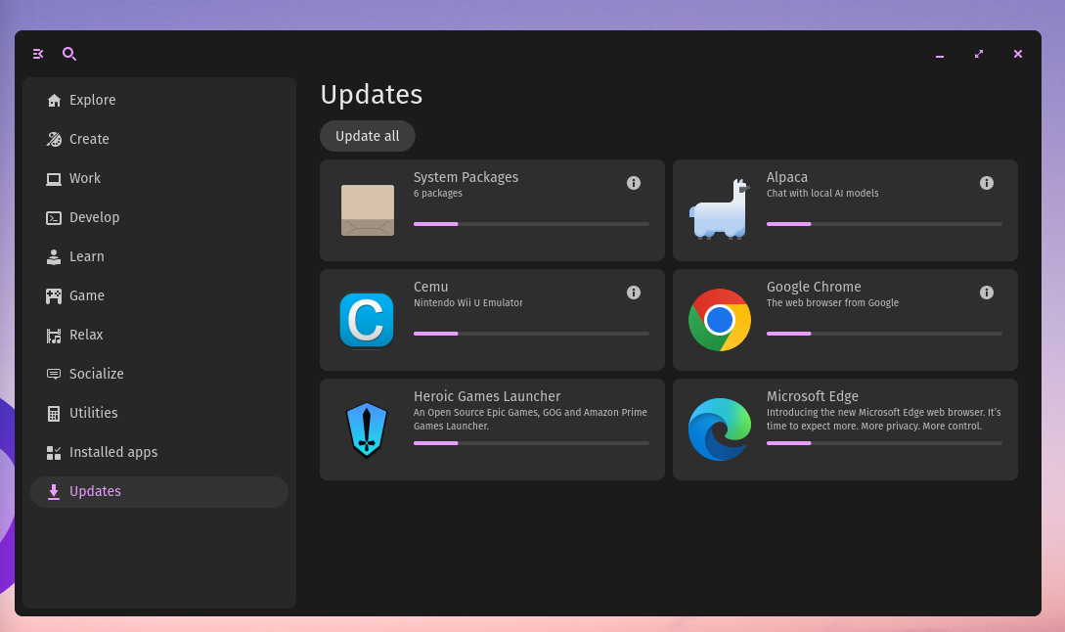Click 'Nintendo Wii U Emulator' description
The image size is (1065, 632).
[468, 303]
